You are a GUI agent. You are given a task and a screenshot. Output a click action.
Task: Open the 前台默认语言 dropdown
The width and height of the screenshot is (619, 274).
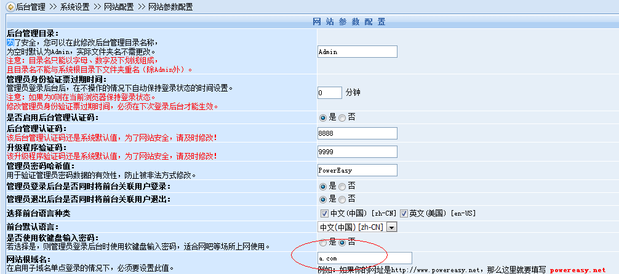coord(357,227)
